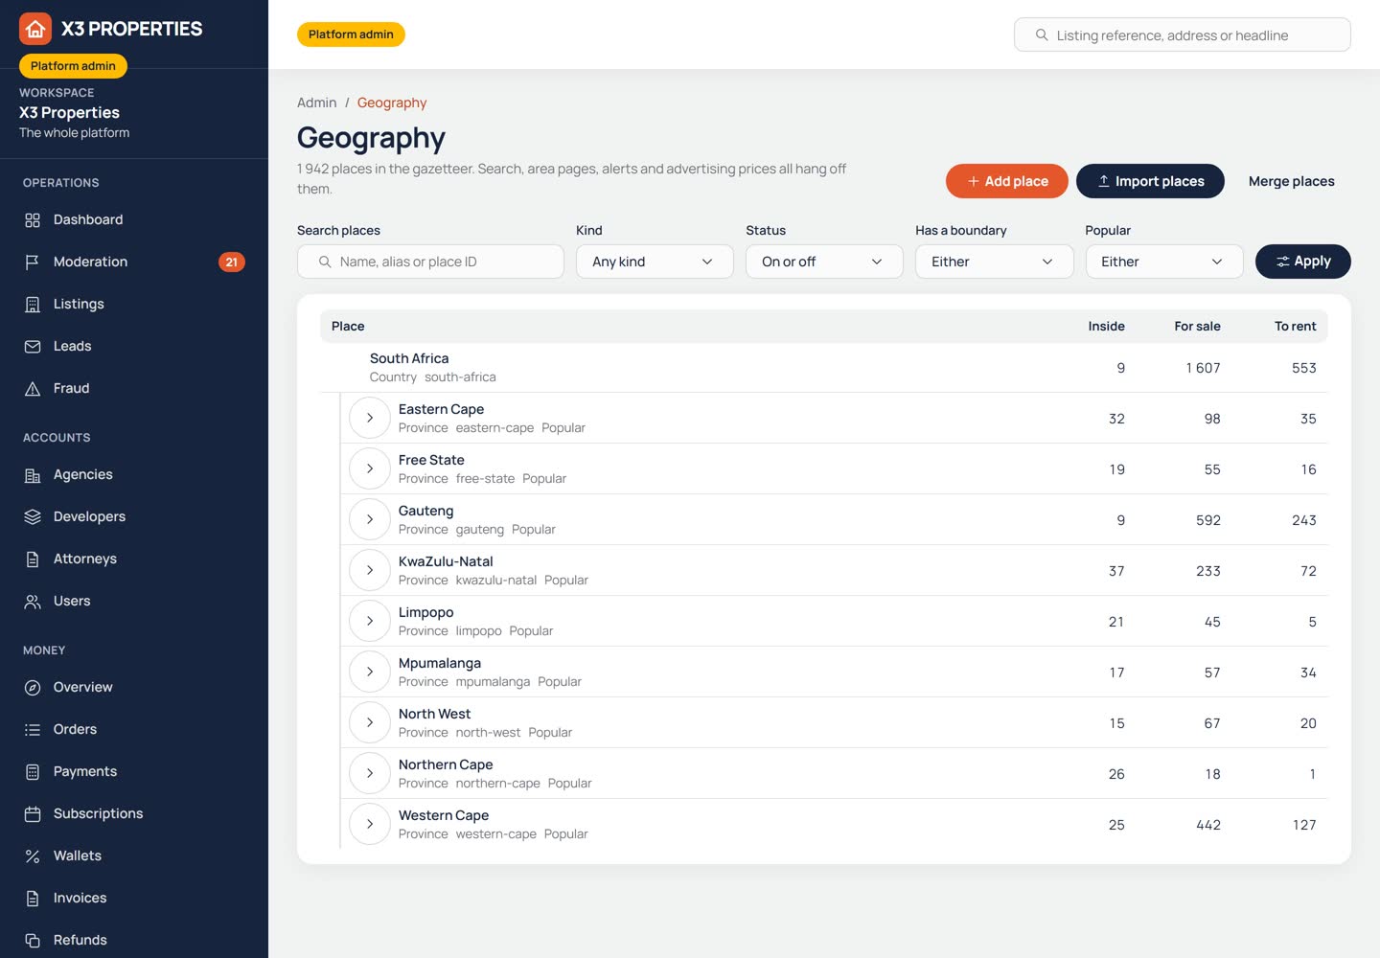
Task: Click the Users people icon
Action: (x=33, y=602)
